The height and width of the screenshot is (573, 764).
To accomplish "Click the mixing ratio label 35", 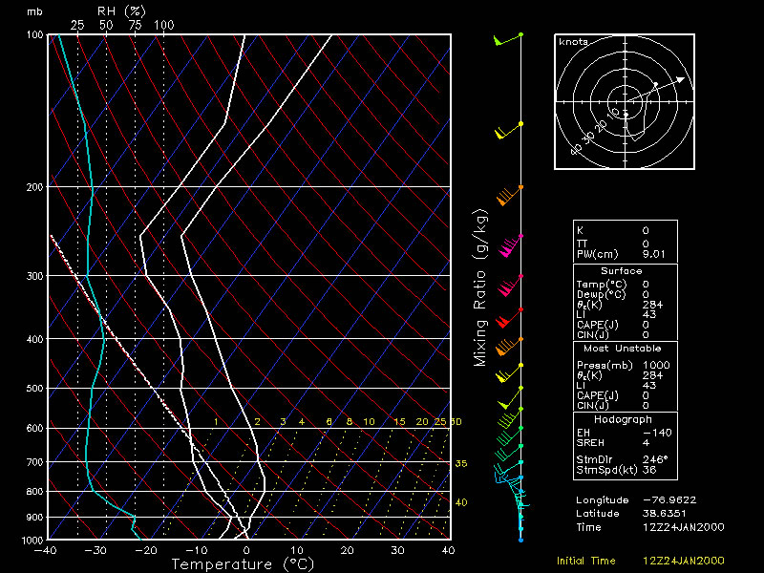I will coord(461,463).
